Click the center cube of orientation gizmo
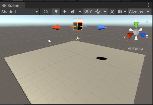The height and width of the screenshot is (105, 153). 136,32
